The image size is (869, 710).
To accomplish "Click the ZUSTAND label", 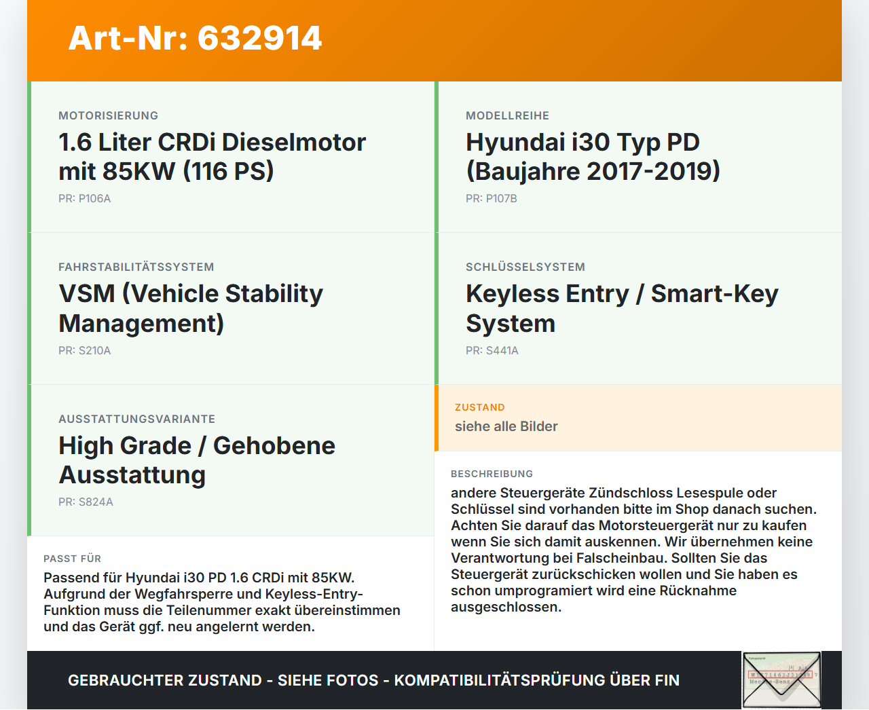I will tap(479, 407).
